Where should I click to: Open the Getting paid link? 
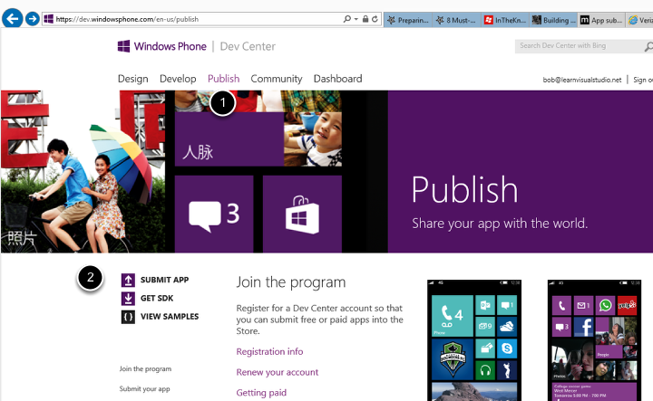[x=261, y=393]
